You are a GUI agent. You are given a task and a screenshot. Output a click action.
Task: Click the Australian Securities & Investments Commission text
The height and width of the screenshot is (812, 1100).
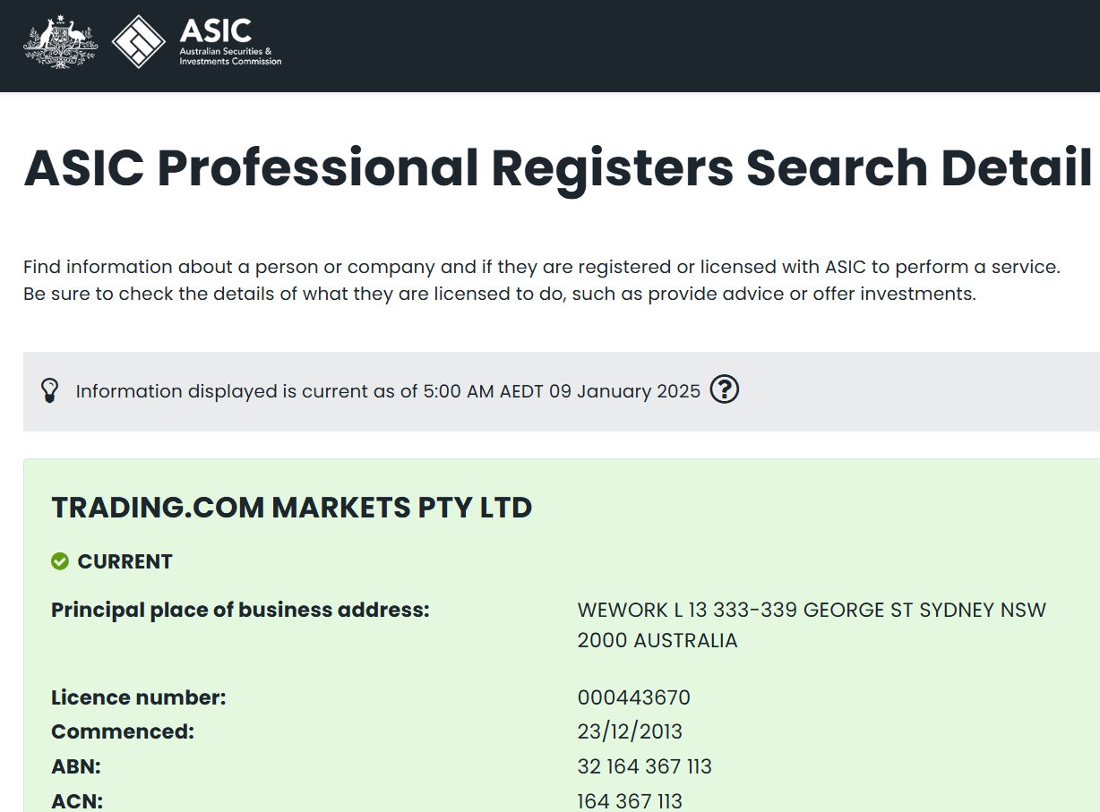point(230,56)
